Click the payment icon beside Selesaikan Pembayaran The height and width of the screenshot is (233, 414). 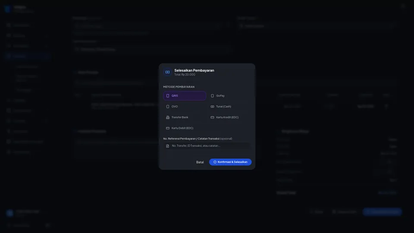[167, 72]
